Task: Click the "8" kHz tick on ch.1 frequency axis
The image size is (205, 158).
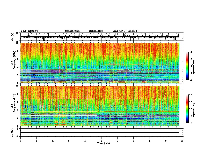Action: pos(18,51)
